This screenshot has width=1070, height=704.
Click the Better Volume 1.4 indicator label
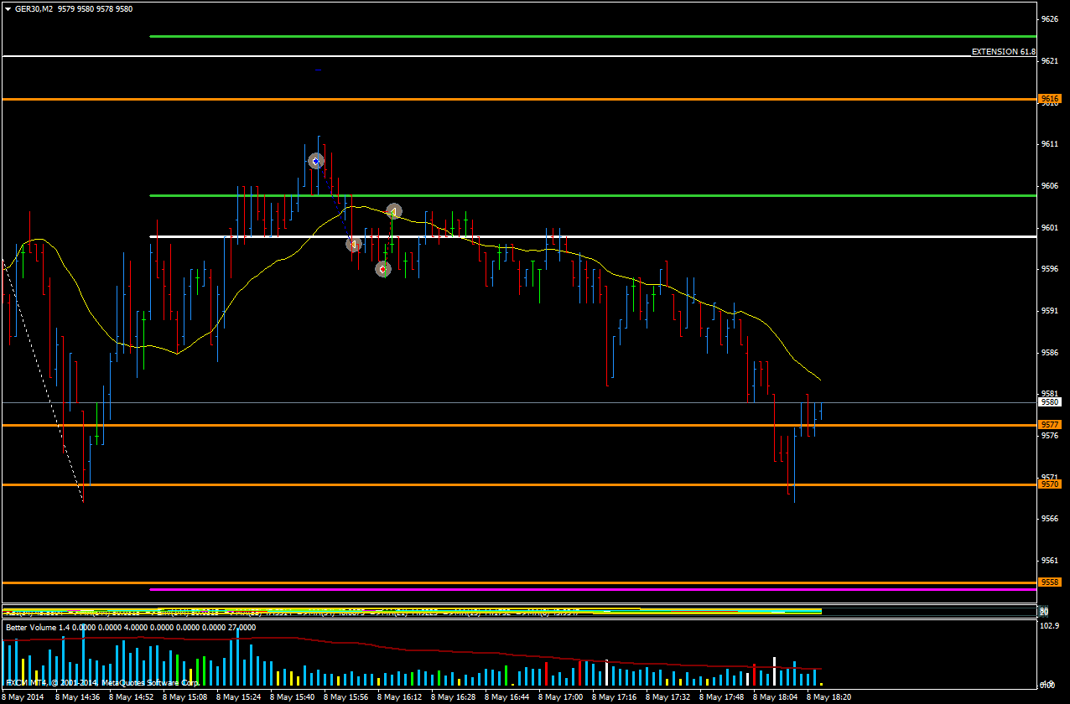[x=39, y=627]
